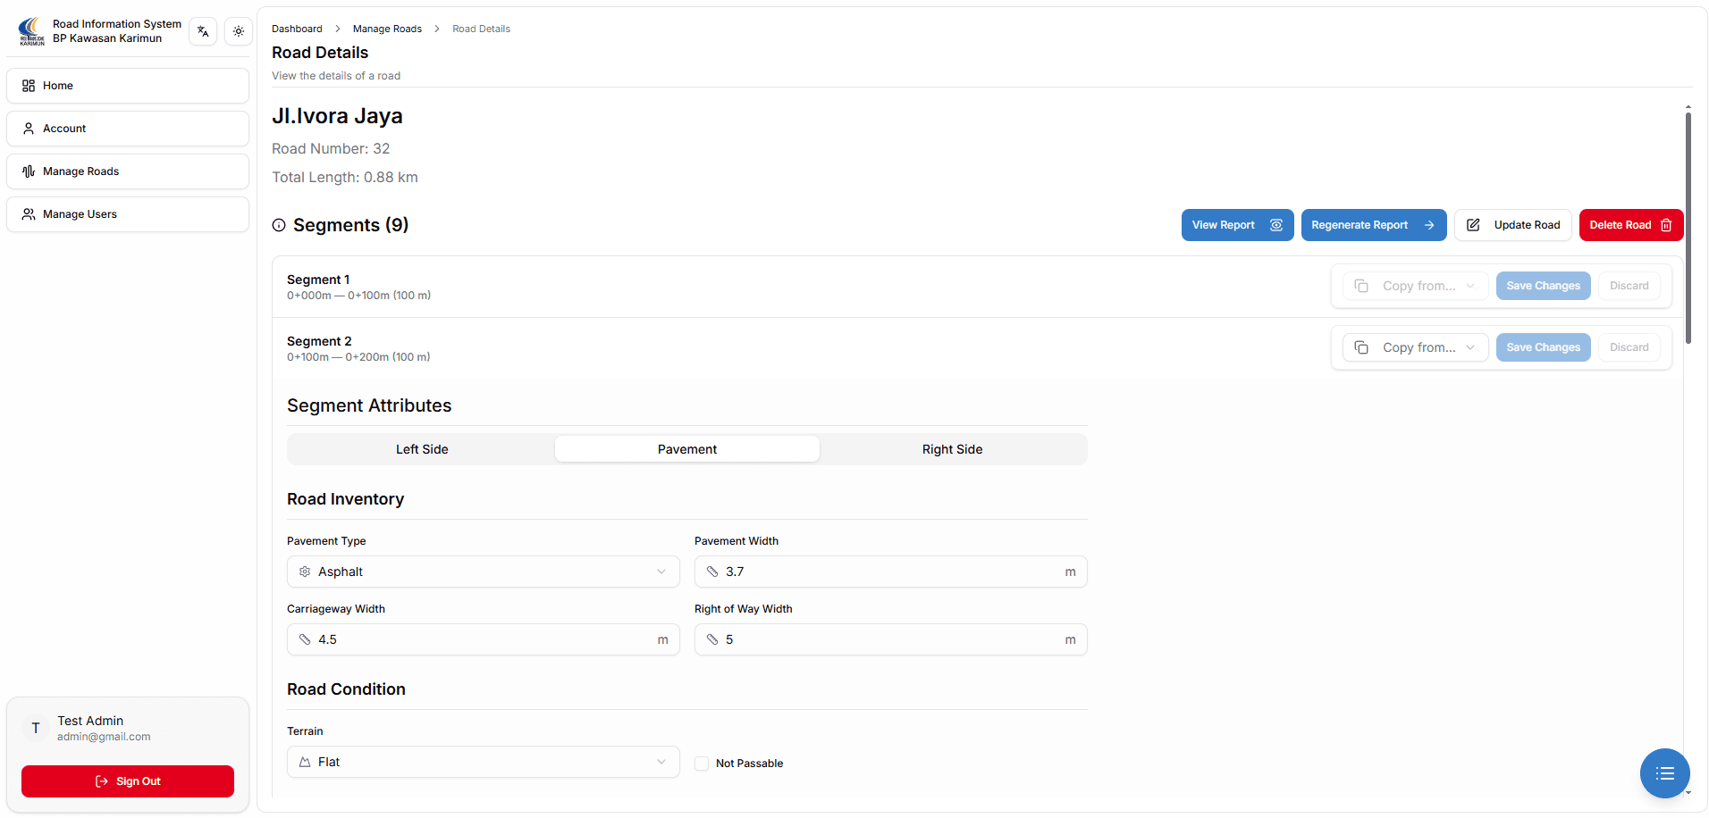Click the language translate icon
This screenshot has height=818, width=1709.
pyautogui.click(x=203, y=31)
